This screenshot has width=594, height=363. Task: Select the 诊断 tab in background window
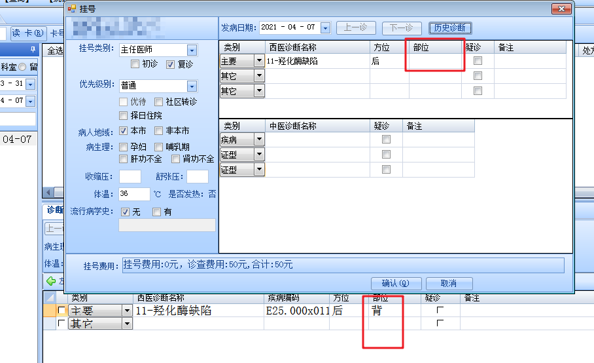click(x=54, y=210)
